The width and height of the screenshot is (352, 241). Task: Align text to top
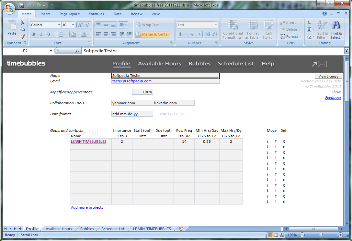pos(98,25)
